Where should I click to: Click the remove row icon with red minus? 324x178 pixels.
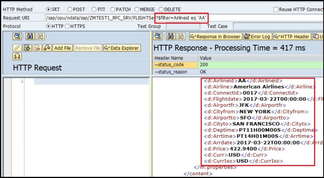click(37, 48)
